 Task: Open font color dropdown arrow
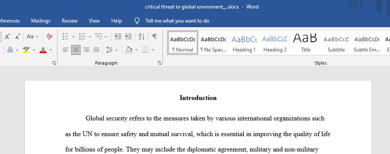(51, 50)
